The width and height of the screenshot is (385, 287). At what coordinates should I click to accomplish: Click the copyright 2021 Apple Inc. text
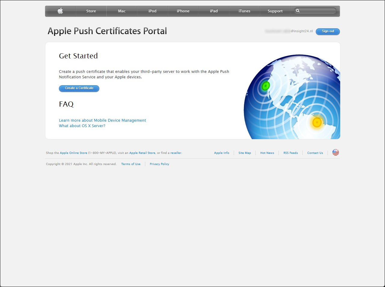pyautogui.click(x=81, y=164)
